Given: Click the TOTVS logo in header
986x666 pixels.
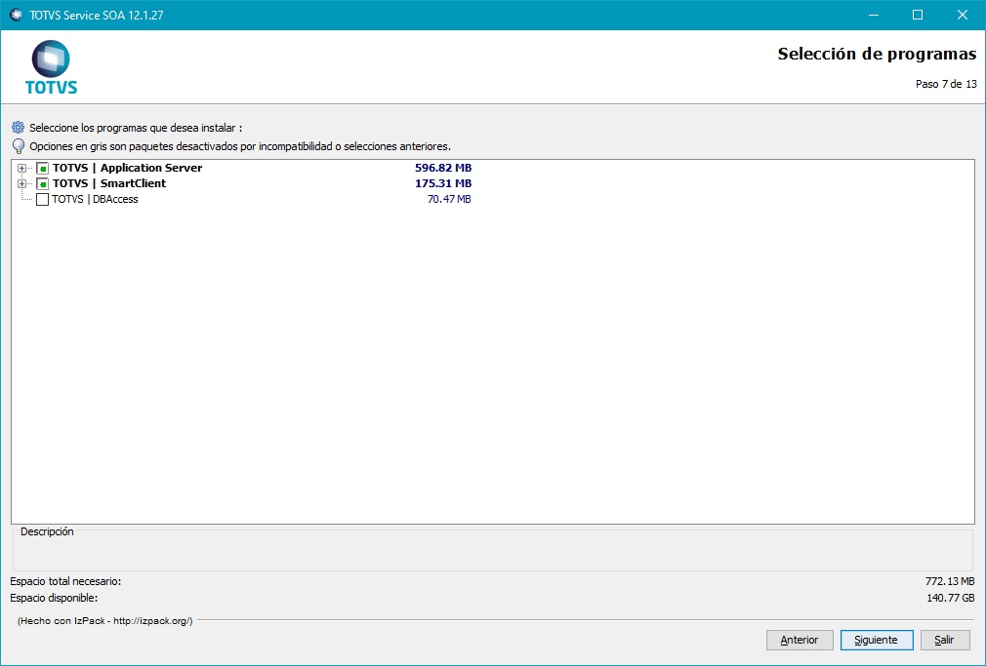Looking at the screenshot, I should click(x=51, y=67).
